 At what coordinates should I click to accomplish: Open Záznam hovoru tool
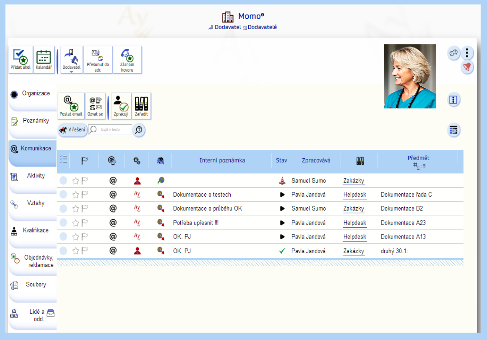[127, 60]
